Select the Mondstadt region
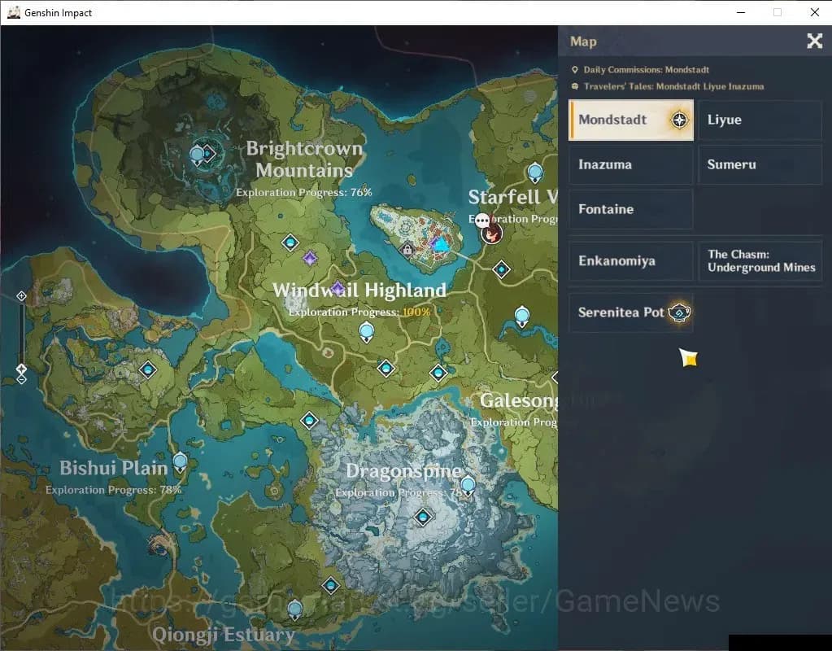Image resolution: width=832 pixels, height=651 pixels. pos(631,120)
